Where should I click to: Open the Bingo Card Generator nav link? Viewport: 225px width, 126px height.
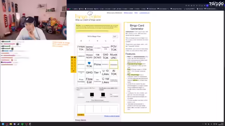click(114, 13)
